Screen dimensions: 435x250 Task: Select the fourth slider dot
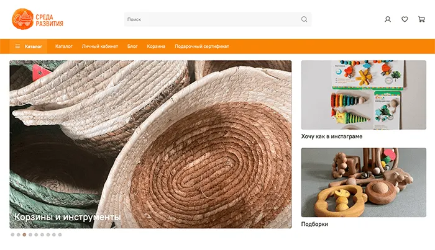pos(30,234)
